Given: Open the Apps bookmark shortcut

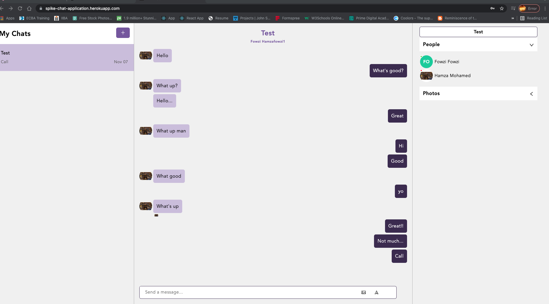Looking at the screenshot, I should (x=8, y=18).
